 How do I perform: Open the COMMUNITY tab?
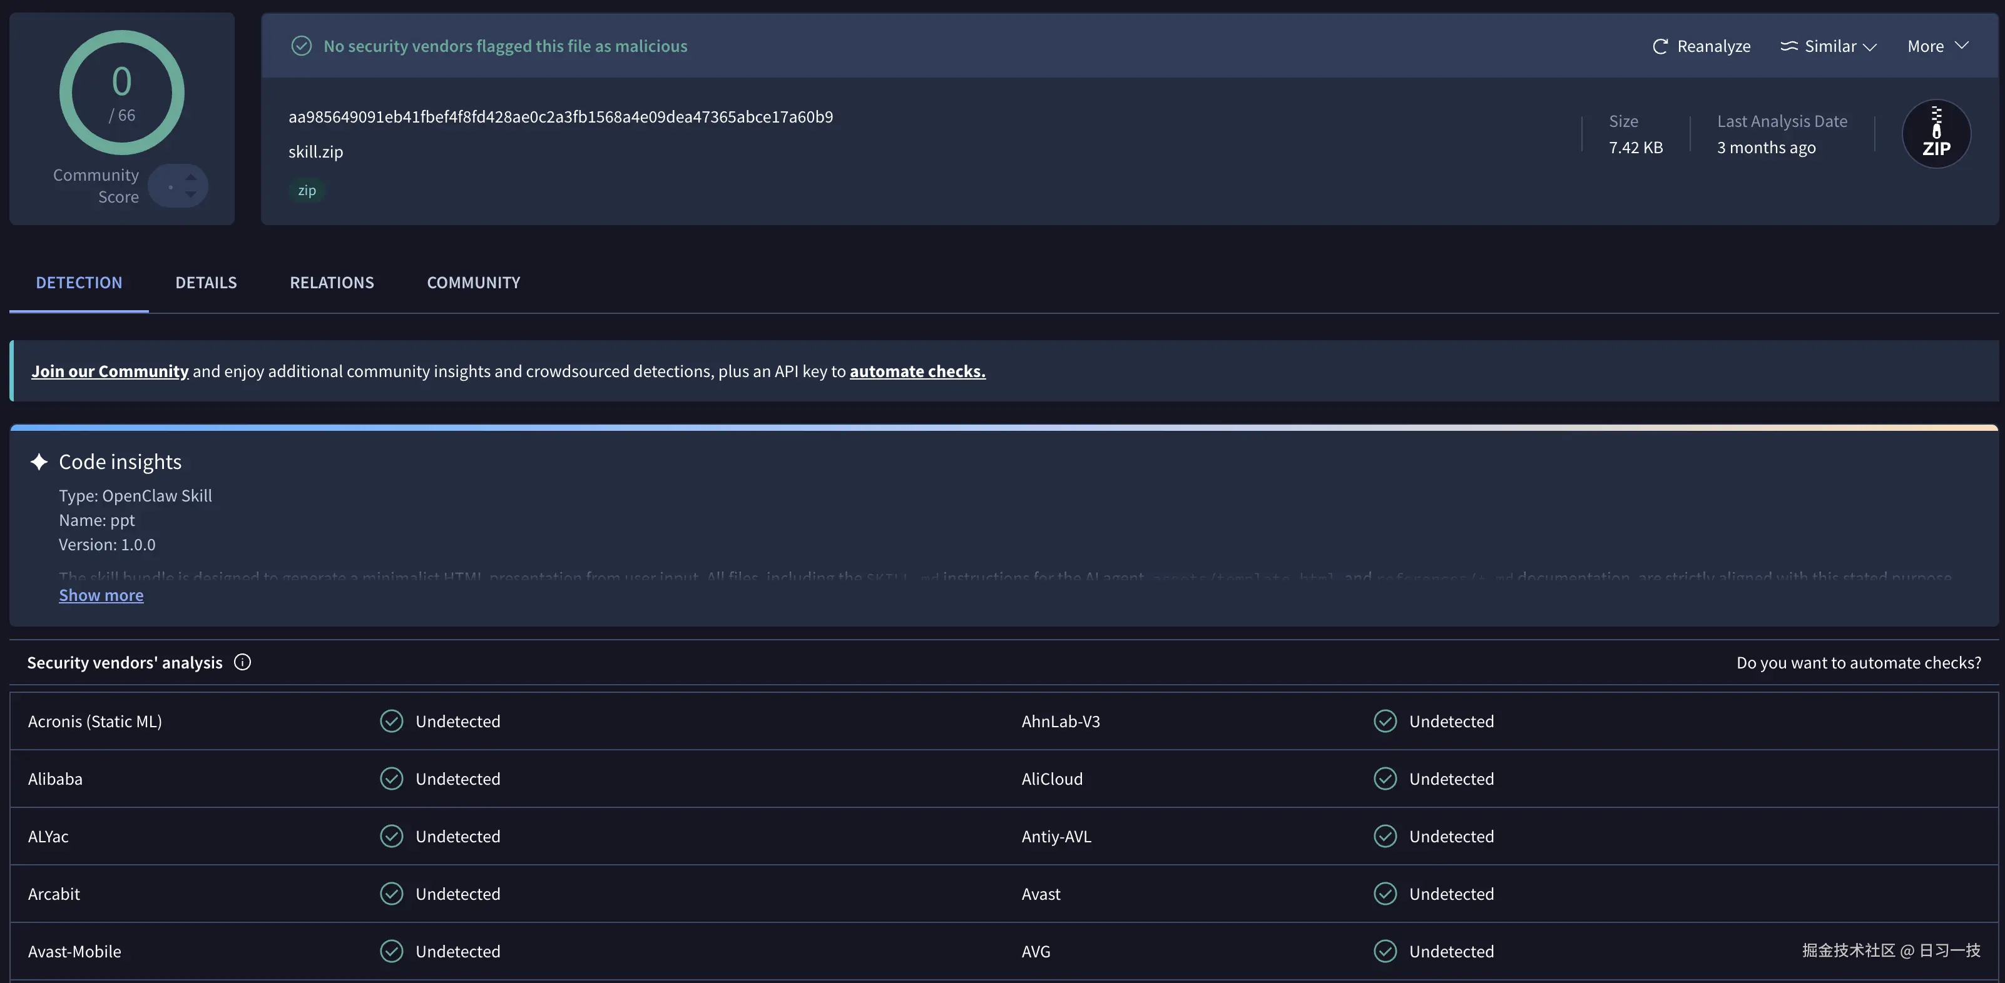473,282
